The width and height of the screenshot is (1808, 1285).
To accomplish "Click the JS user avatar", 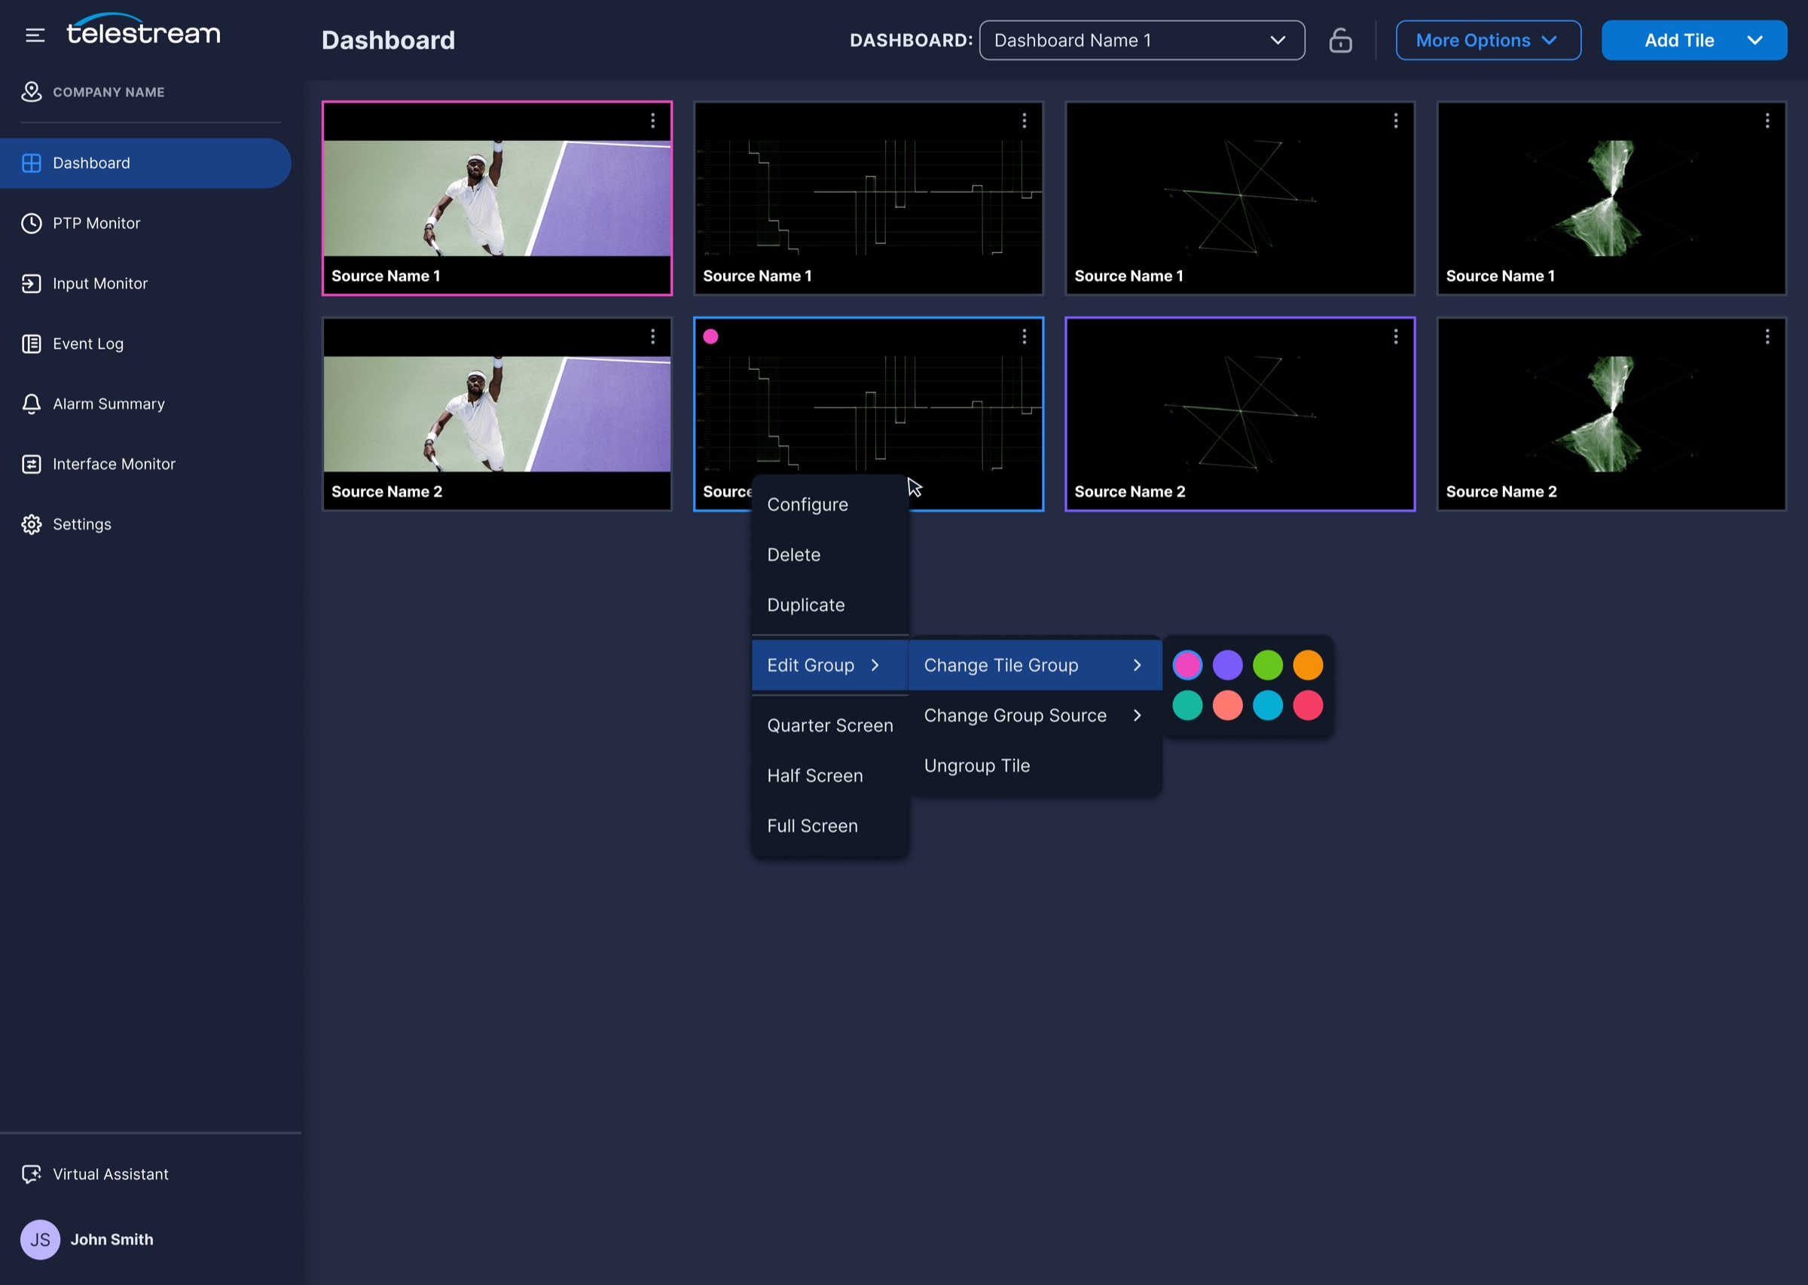I will pyautogui.click(x=41, y=1239).
